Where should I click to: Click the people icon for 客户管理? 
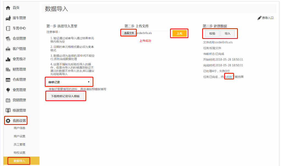(x=8, y=49)
